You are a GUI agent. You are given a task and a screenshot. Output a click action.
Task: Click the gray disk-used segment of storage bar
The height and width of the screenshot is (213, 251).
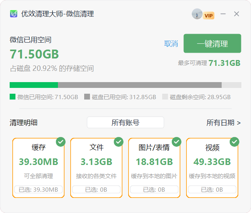140,85
